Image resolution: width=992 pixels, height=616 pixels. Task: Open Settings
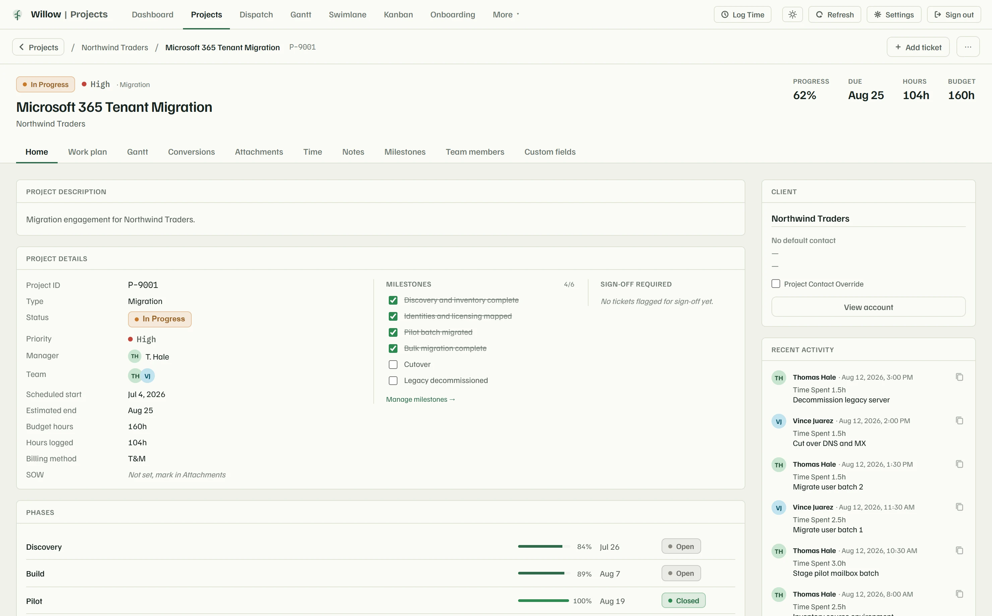pos(894,15)
